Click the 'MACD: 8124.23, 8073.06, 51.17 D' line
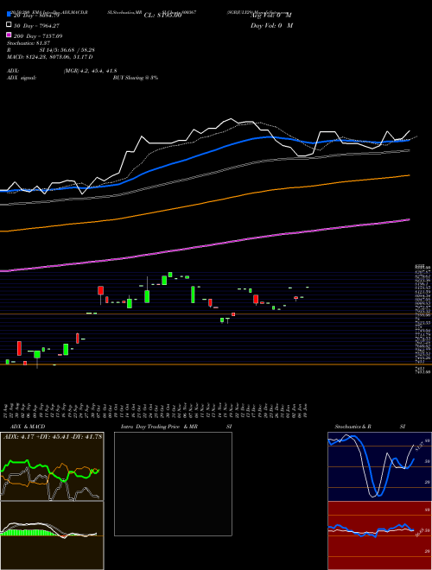The height and width of the screenshot is (570, 432). [x=50, y=57]
